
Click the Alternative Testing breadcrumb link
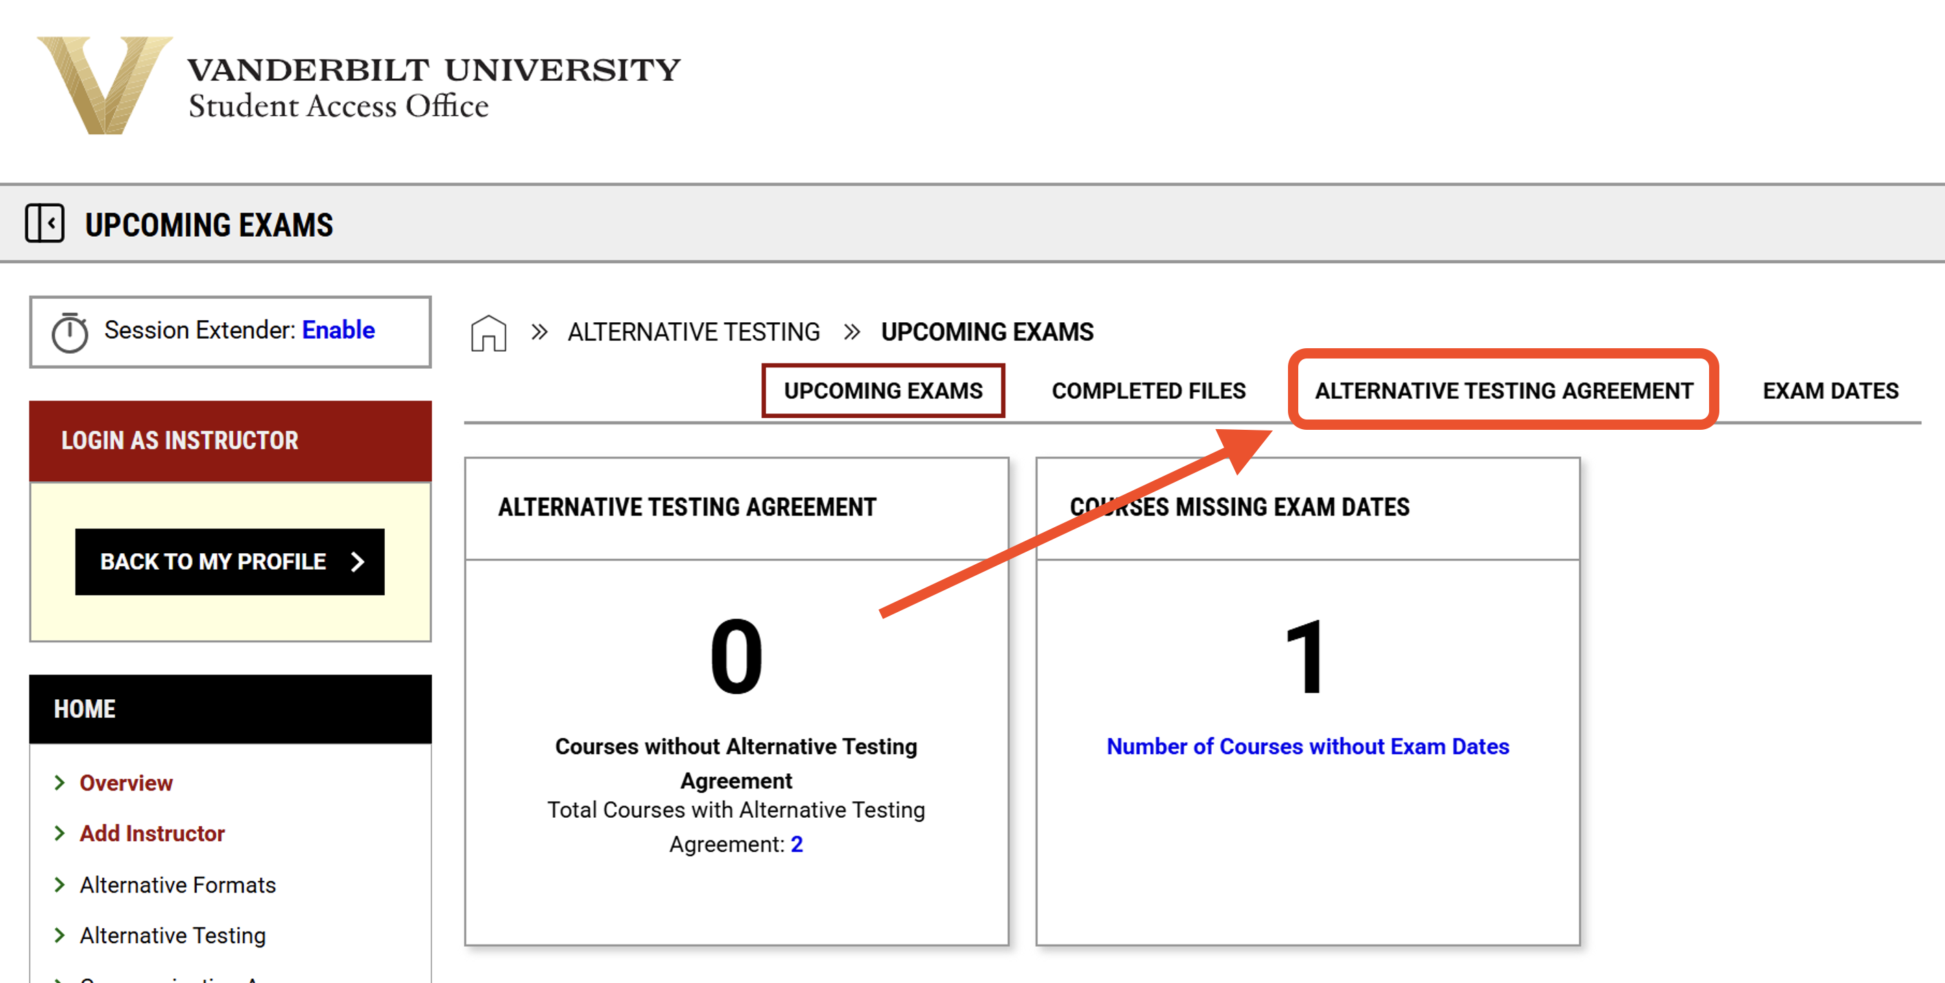(694, 332)
